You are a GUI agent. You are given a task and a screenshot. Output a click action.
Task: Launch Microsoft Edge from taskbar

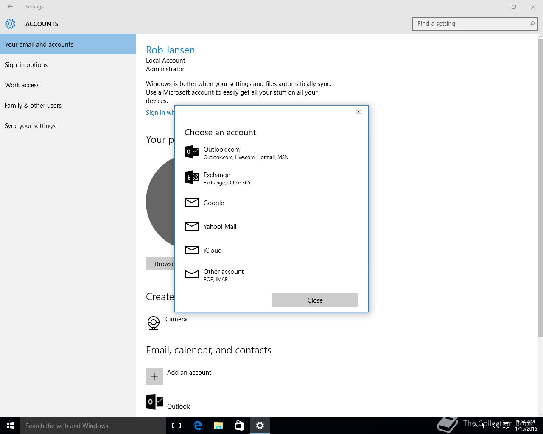[198, 426]
